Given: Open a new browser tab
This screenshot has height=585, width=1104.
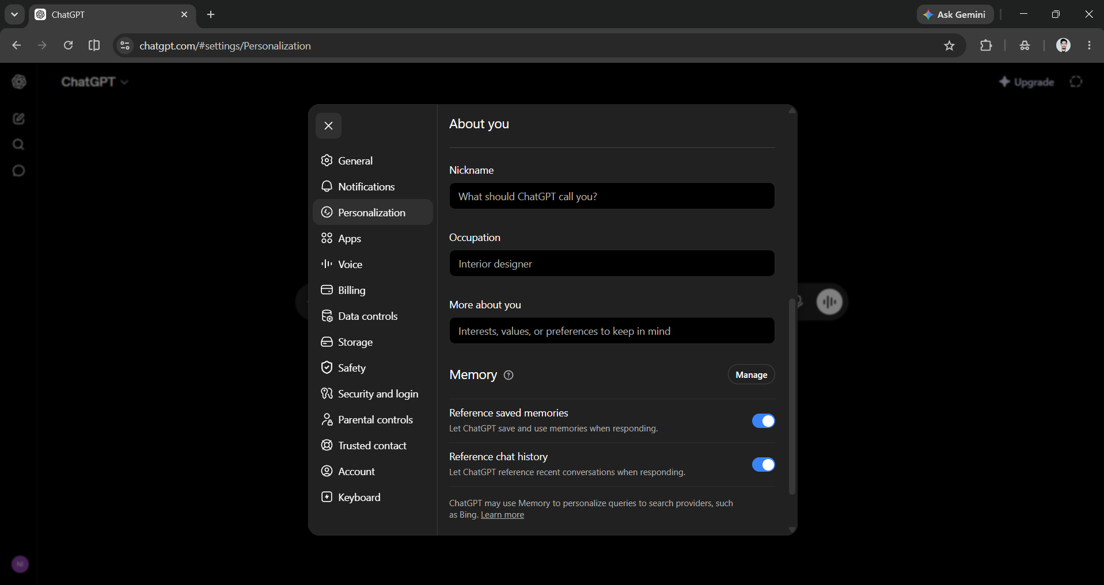Looking at the screenshot, I should coord(211,14).
